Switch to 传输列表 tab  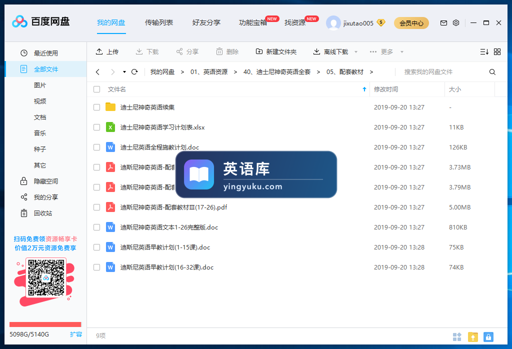point(159,22)
